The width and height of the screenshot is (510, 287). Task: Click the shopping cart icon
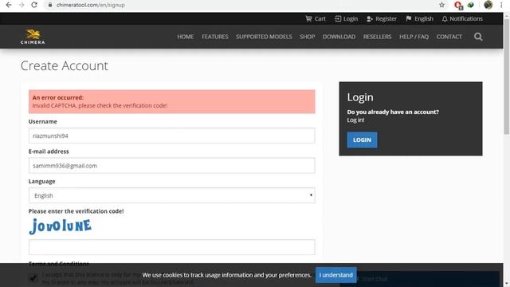[308, 19]
